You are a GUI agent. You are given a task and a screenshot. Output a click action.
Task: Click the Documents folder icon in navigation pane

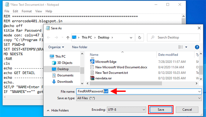click(x=54, y=75)
